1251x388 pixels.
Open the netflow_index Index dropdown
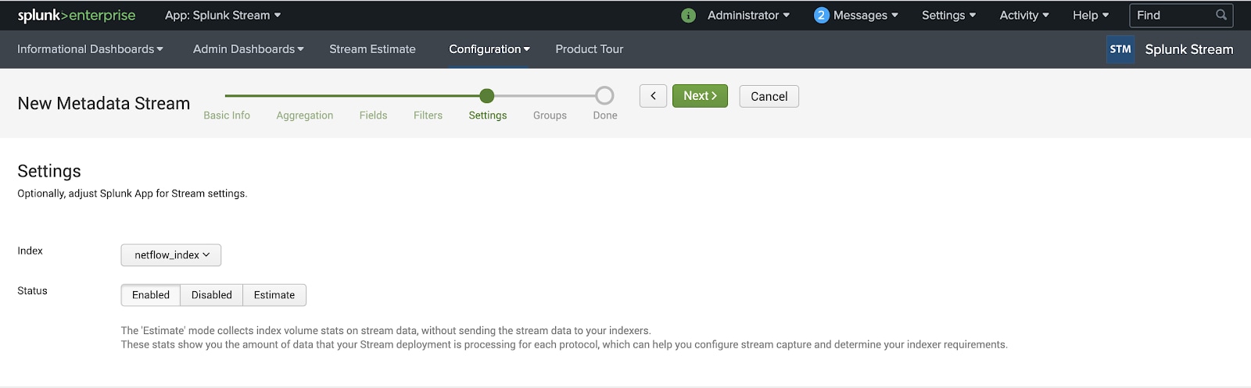pyautogui.click(x=171, y=255)
